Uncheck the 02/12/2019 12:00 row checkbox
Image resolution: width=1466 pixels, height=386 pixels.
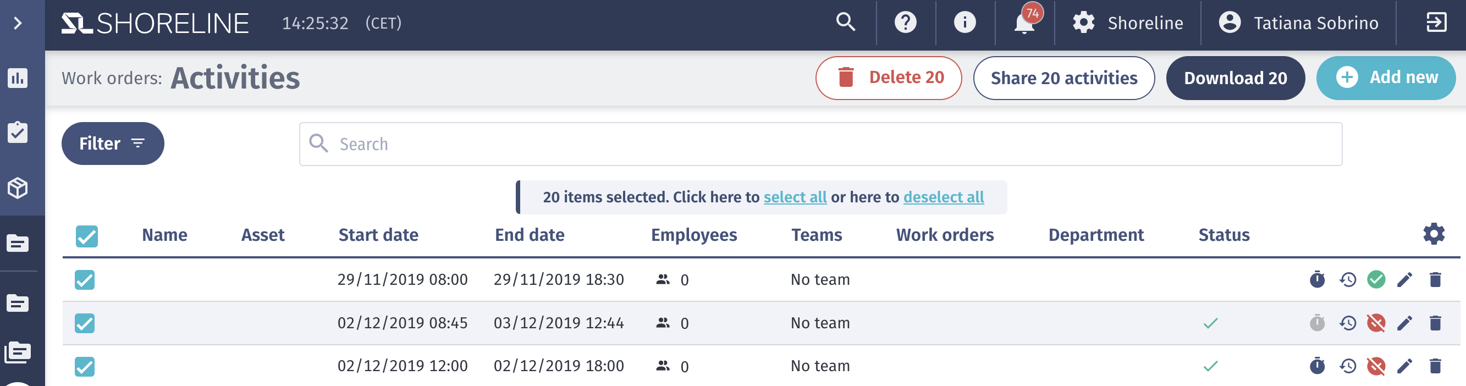point(85,367)
